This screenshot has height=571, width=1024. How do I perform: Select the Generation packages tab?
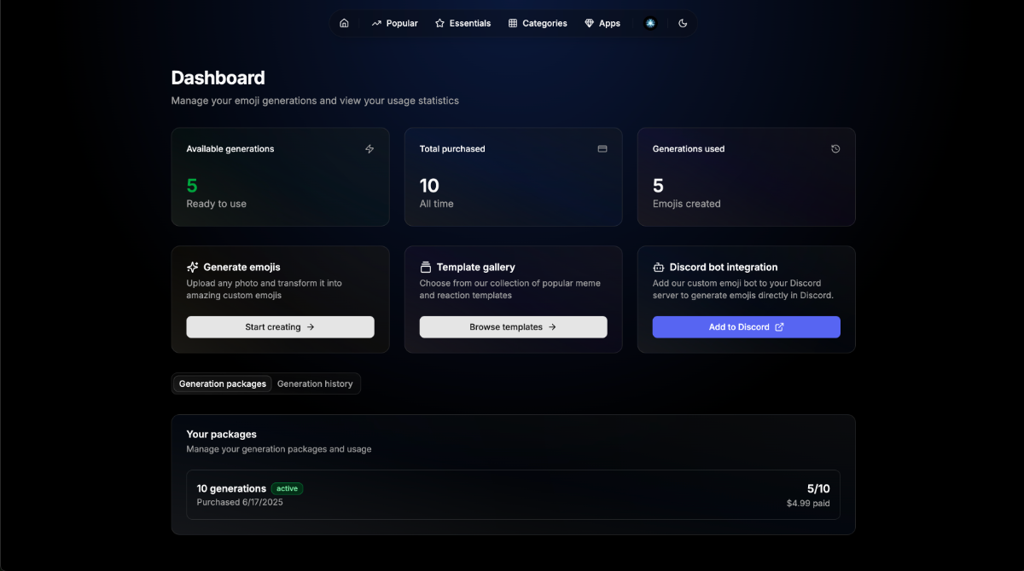[223, 384]
